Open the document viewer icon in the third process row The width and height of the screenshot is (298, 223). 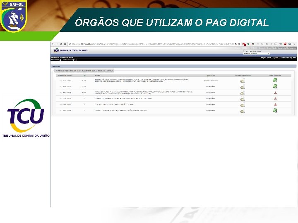243,93
